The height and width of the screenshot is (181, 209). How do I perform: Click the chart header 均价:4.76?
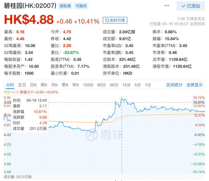pos(11,92)
